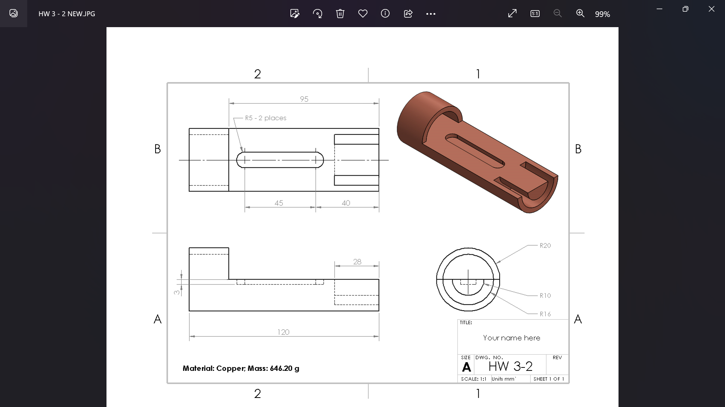Image resolution: width=725 pixels, height=407 pixels.
Task: Click the title block labeled HW 3-2
Action: pos(511,366)
